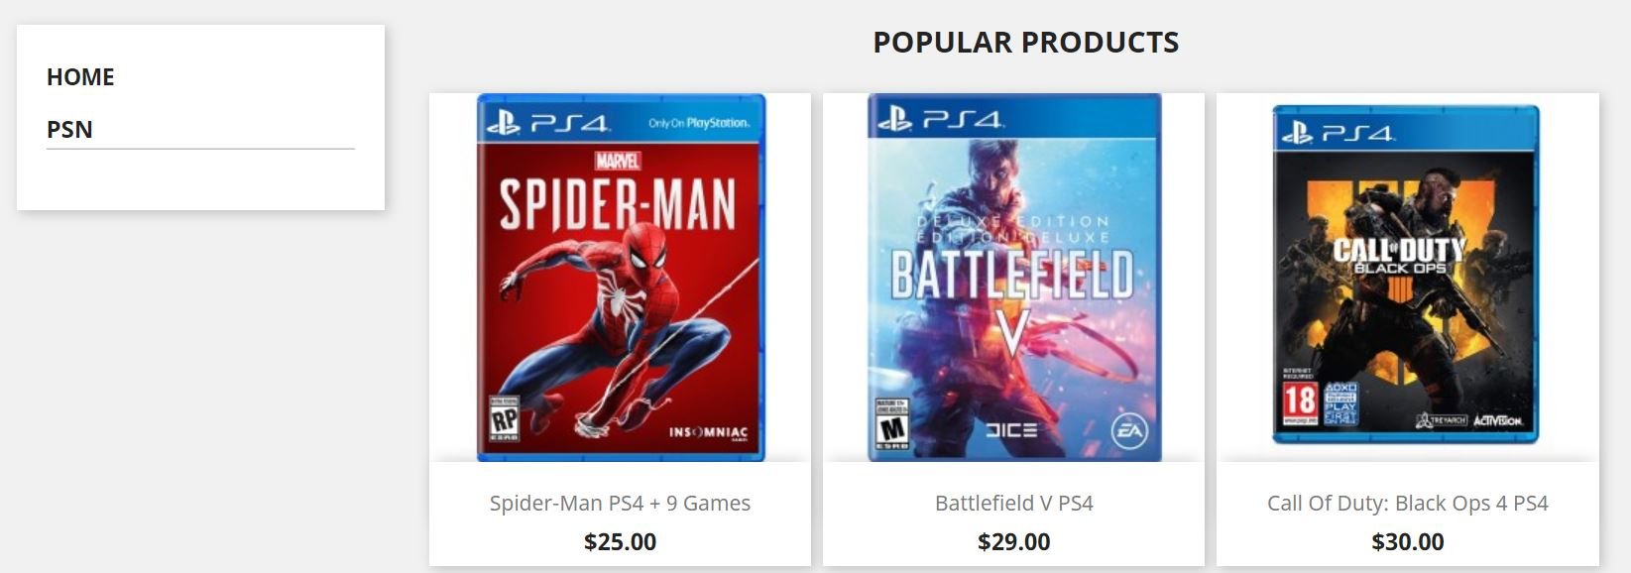Click the $30.00 price of Call Of Duty

1407,542
